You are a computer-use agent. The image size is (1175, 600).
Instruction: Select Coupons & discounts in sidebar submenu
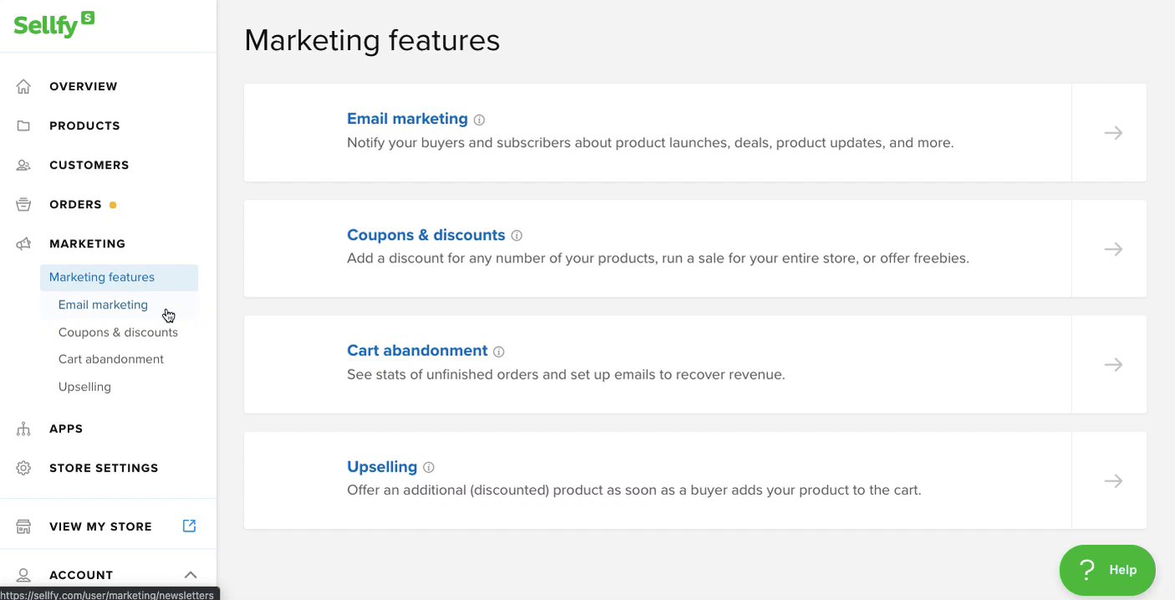(118, 332)
